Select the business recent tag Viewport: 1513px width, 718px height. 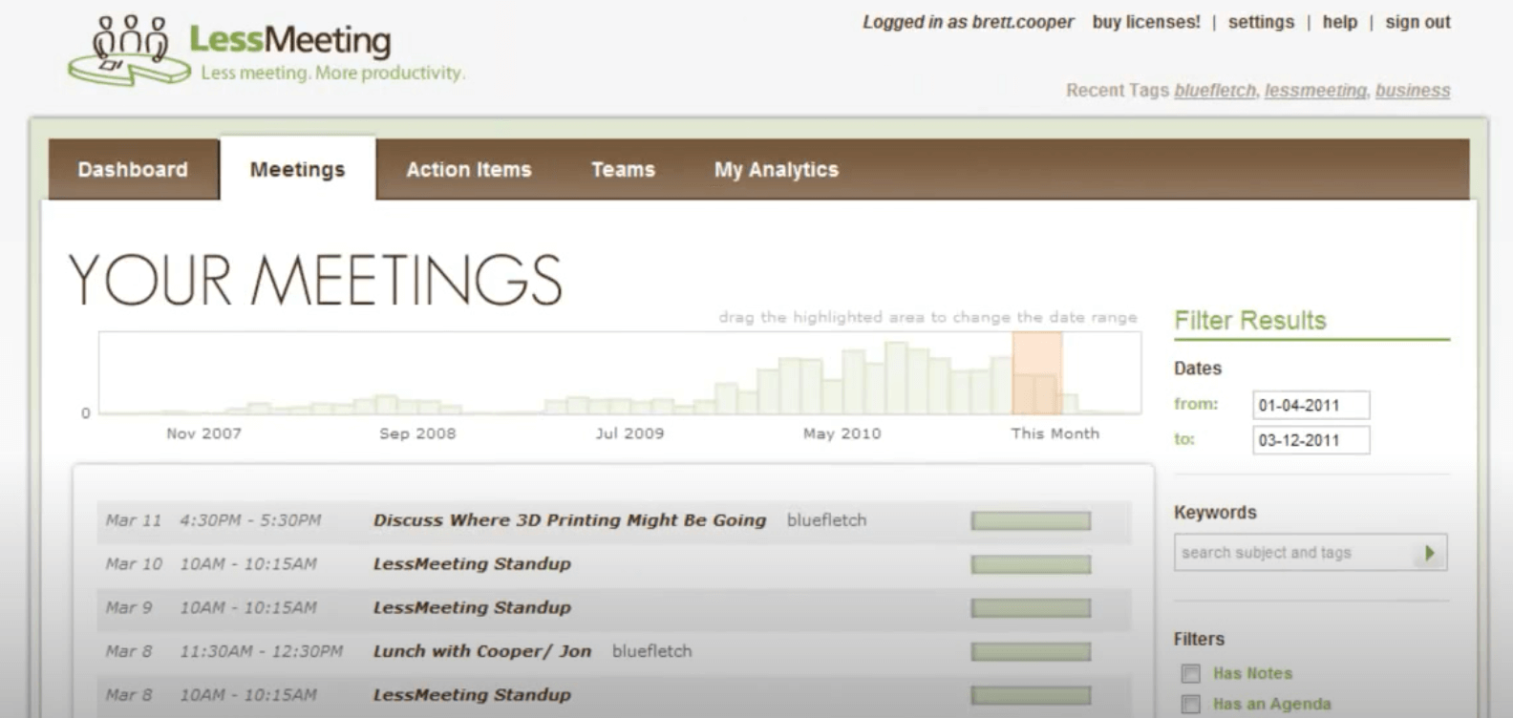(1413, 91)
